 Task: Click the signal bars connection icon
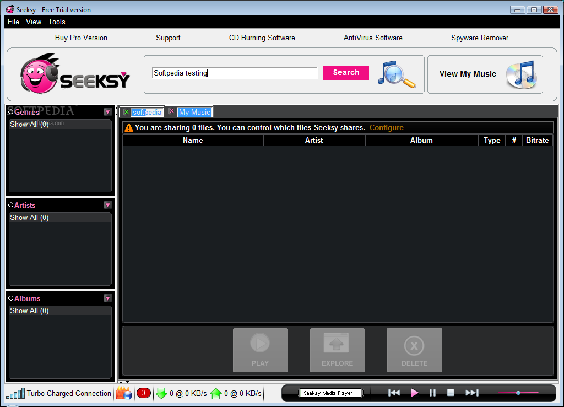pyautogui.click(x=15, y=393)
